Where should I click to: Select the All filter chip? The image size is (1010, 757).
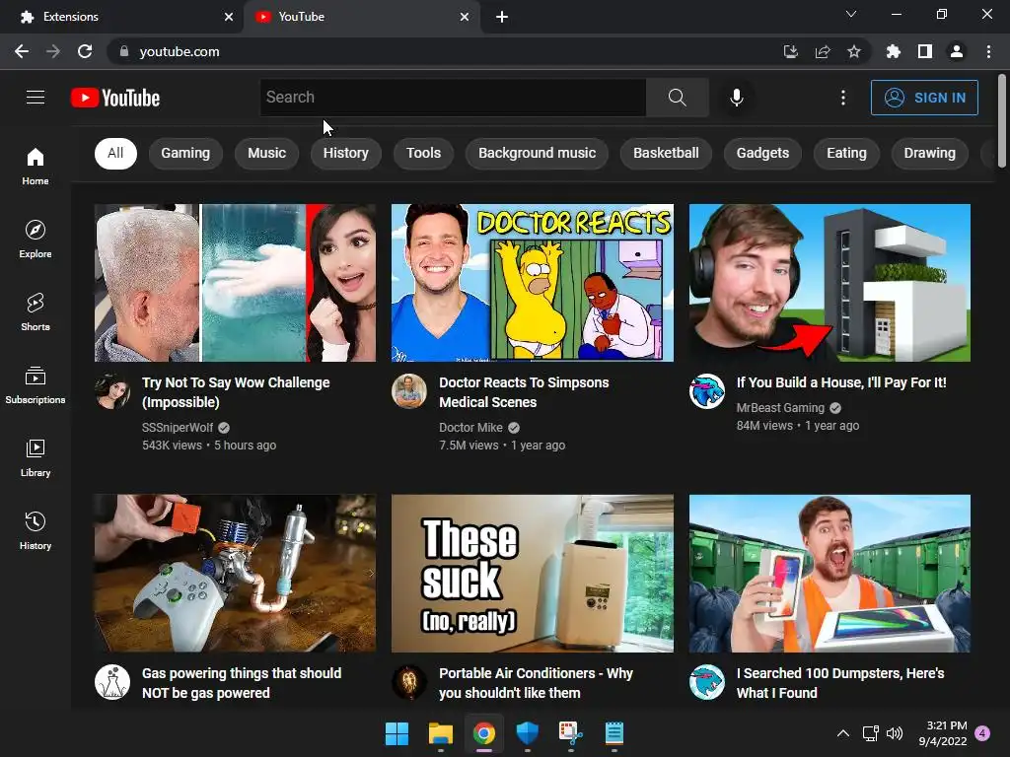pos(115,153)
